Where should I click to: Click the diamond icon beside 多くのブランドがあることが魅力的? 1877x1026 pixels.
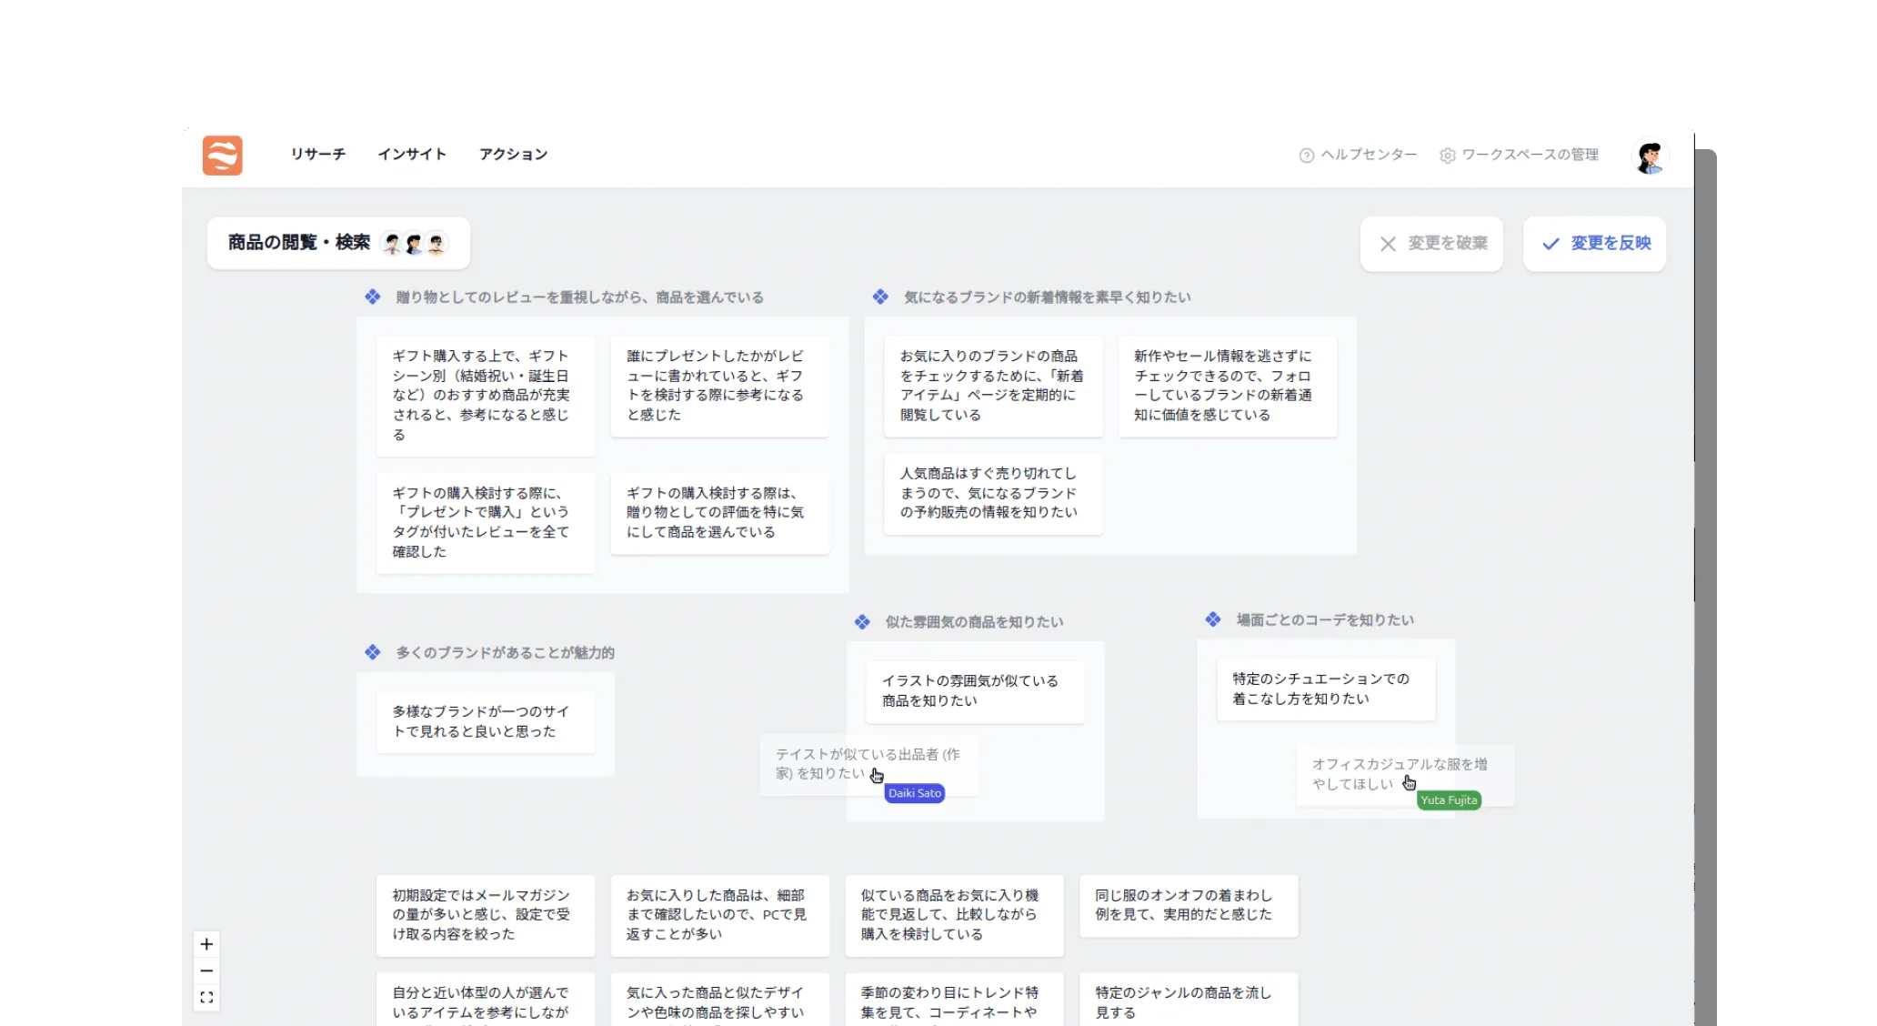[x=373, y=652]
